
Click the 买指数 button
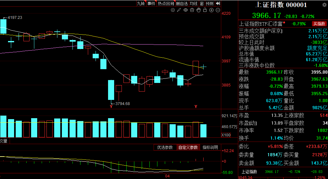point(319,24)
